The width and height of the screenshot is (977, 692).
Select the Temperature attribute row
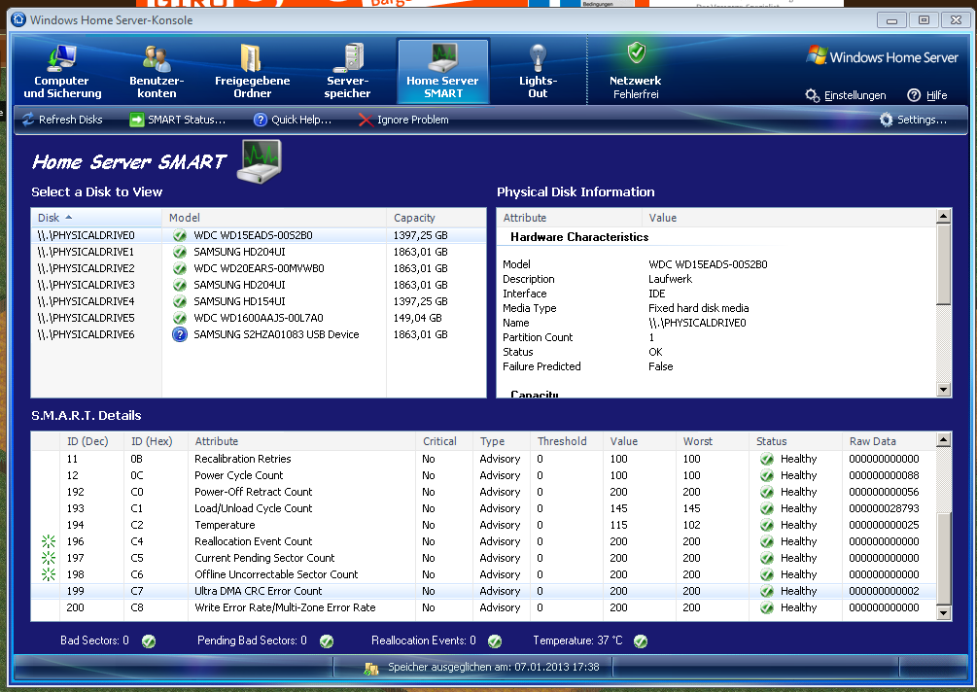coord(483,525)
